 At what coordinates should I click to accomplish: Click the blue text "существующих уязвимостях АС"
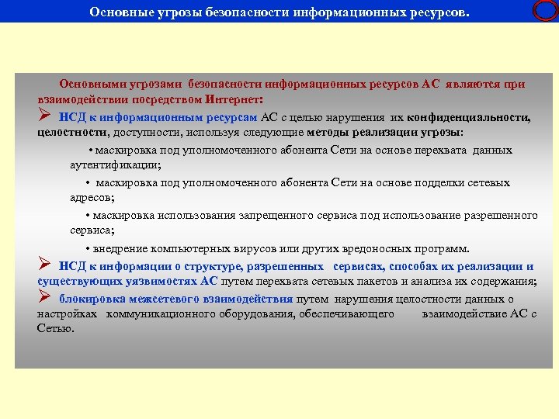tap(127, 281)
